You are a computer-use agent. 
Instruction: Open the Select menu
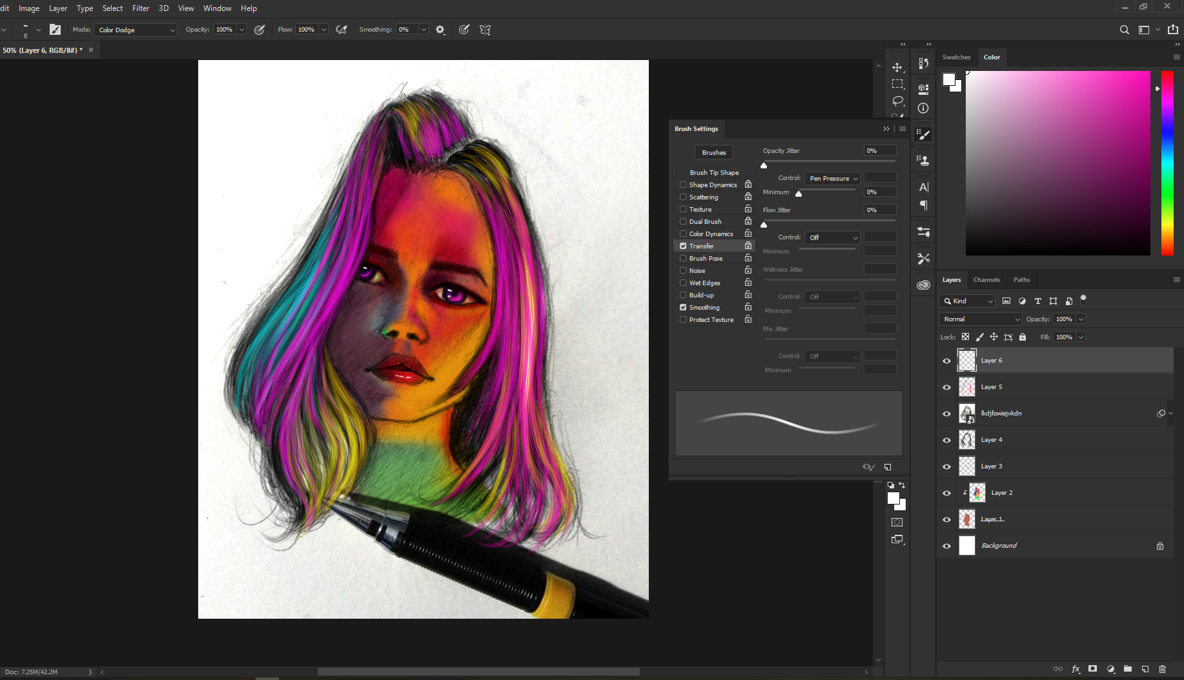tap(112, 8)
